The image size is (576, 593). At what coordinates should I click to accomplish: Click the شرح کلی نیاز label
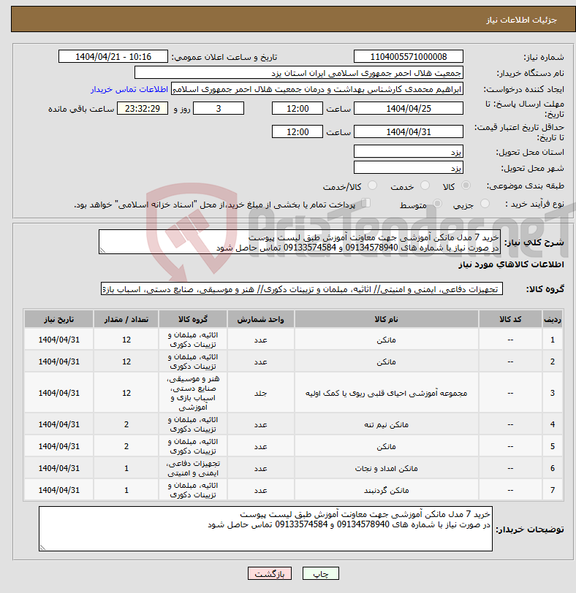tap(534, 242)
